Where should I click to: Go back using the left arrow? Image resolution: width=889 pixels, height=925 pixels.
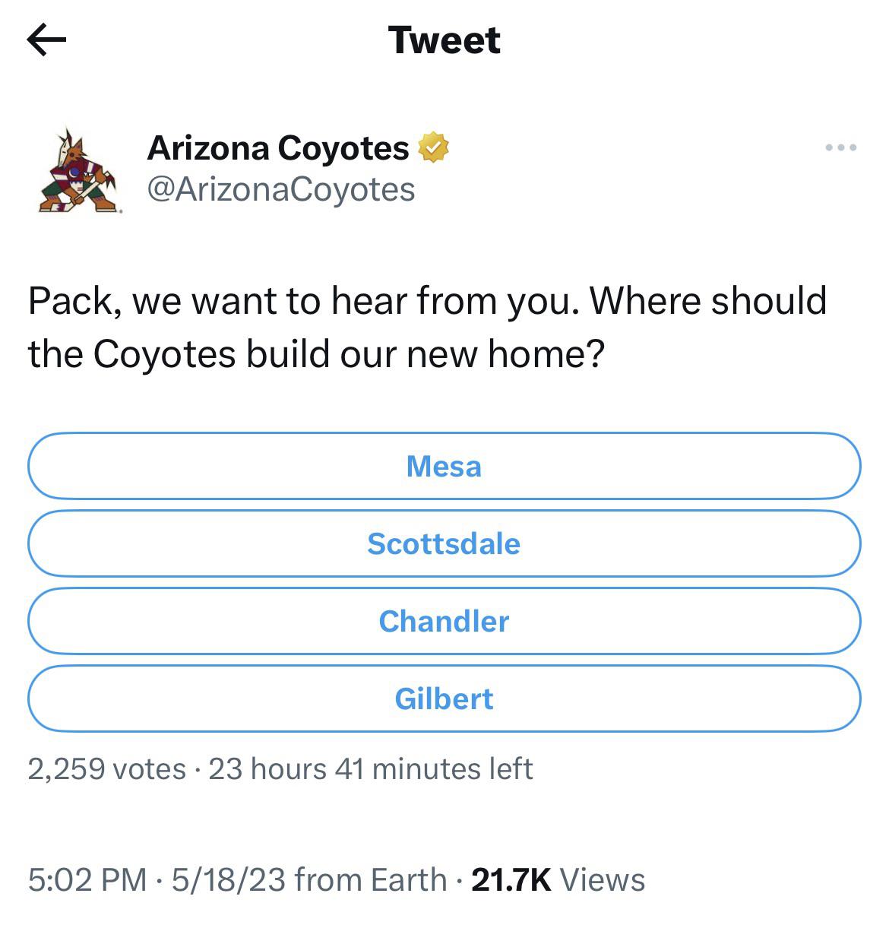pyautogui.click(x=46, y=40)
